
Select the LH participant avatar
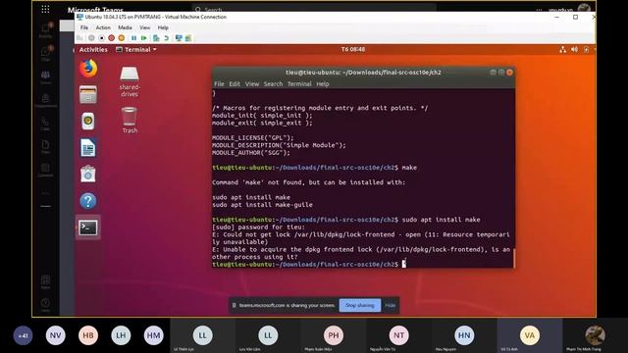pos(121,335)
